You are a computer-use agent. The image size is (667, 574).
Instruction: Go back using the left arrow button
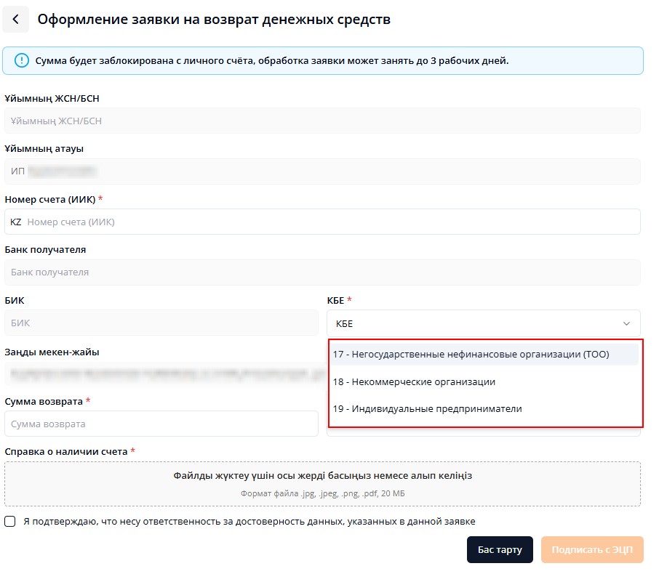click(x=16, y=19)
